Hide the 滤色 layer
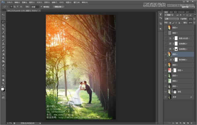 coord(166,92)
